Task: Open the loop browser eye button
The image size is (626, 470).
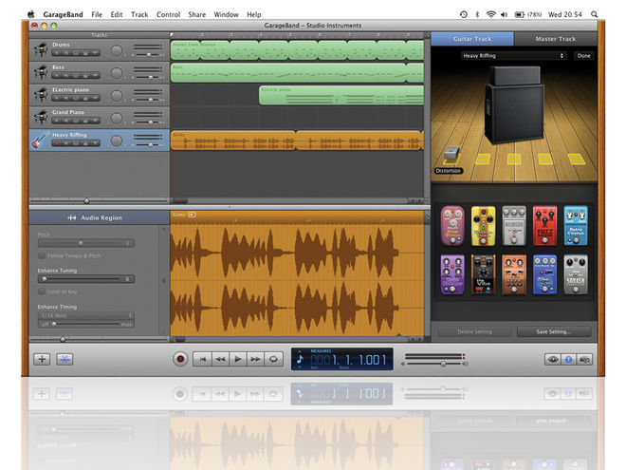Action: click(553, 359)
